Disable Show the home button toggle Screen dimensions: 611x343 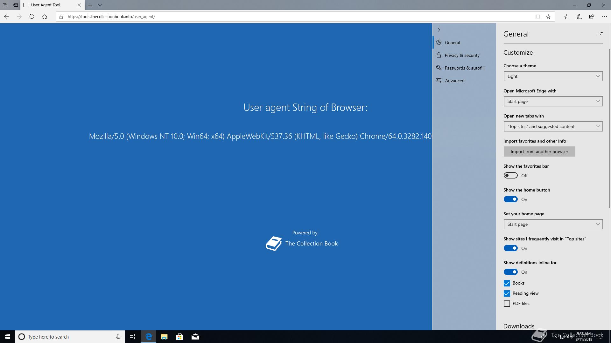[510, 199]
